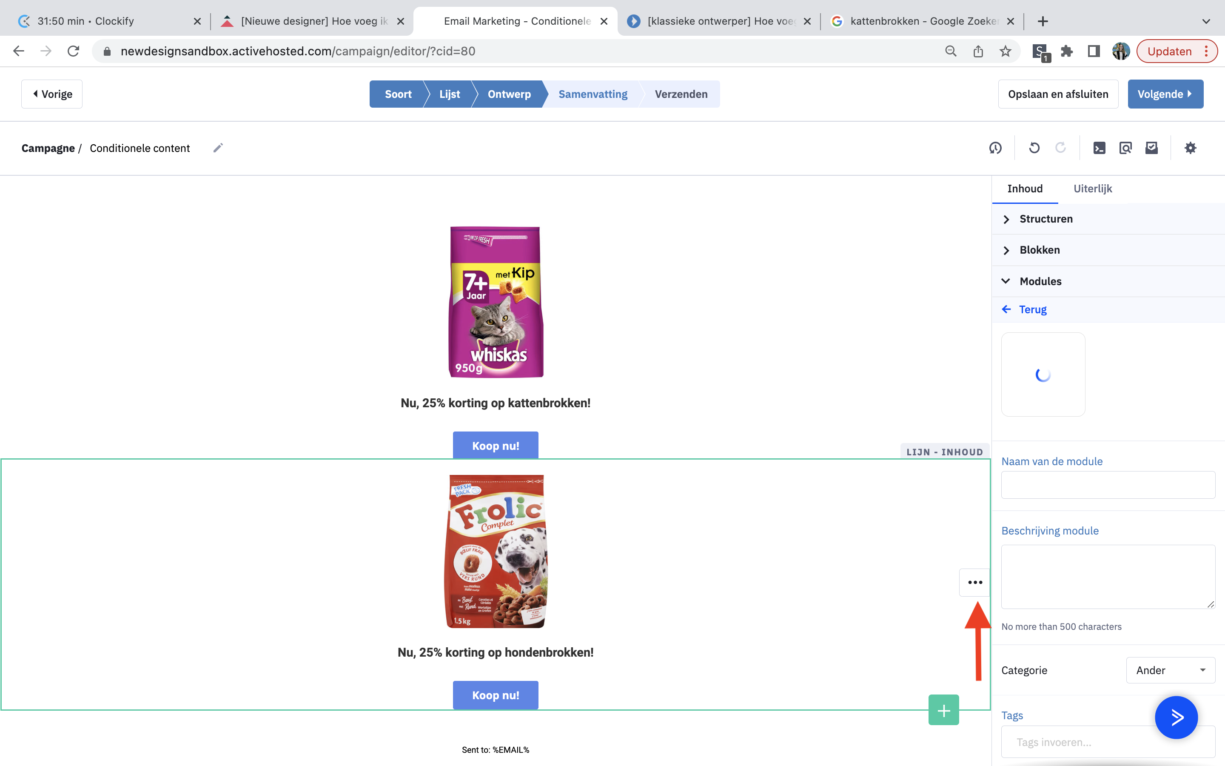1225x766 pixels.
Task: Close the Clockify tab
Action: click(x=197, y=21)
